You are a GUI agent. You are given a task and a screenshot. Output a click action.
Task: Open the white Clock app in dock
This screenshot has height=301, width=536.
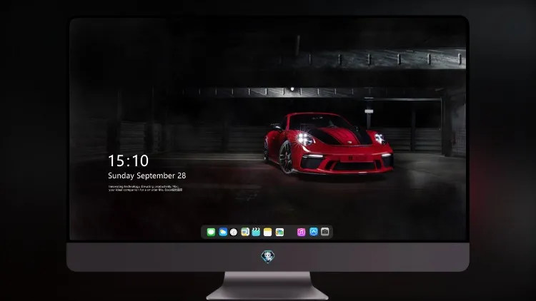pos(234,232)
